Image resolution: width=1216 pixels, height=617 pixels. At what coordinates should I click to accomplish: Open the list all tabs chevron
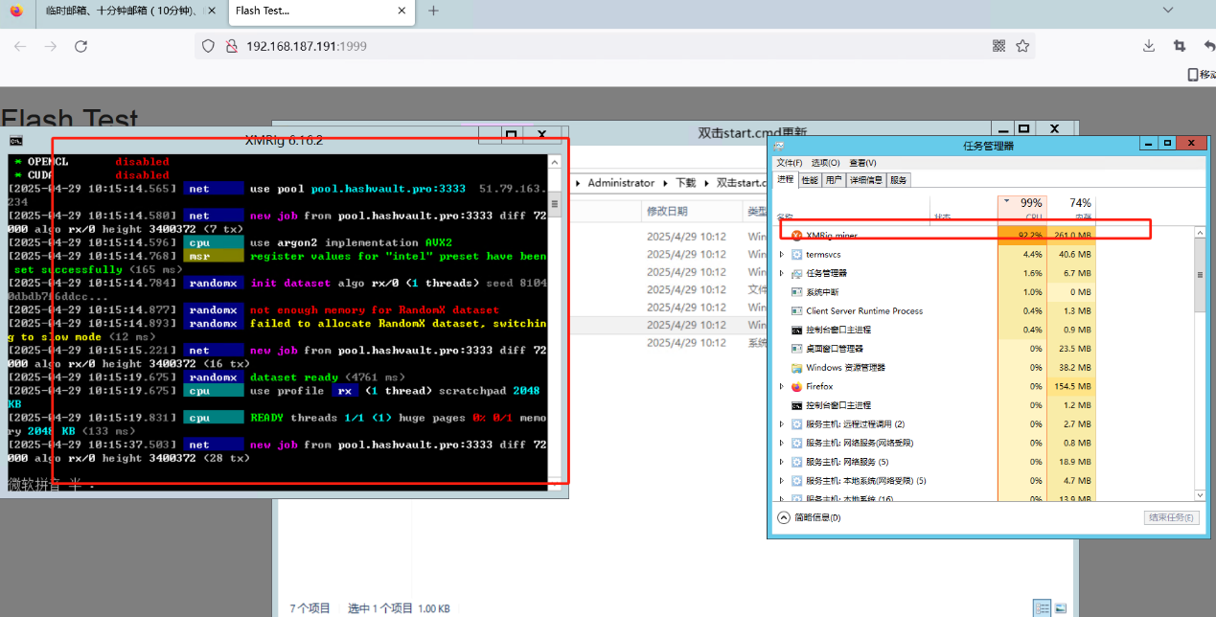point(1168,11)
